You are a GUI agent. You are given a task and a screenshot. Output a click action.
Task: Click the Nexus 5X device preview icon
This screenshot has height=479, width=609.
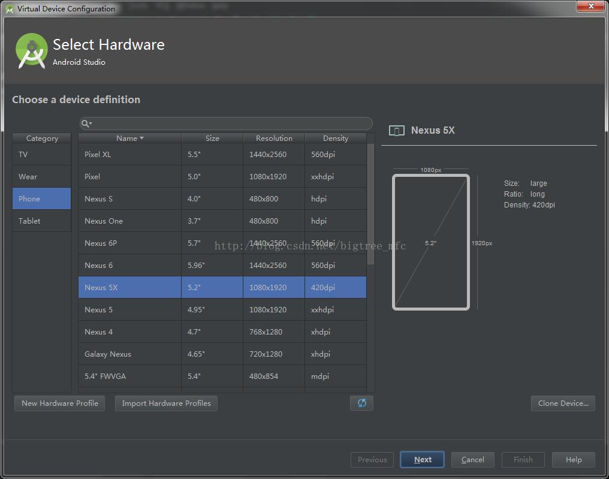tap(397, 131)
